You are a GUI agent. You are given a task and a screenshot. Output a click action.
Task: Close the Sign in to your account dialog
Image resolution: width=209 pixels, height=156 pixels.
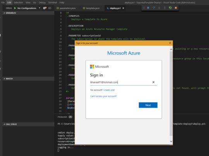coord(170,43)
